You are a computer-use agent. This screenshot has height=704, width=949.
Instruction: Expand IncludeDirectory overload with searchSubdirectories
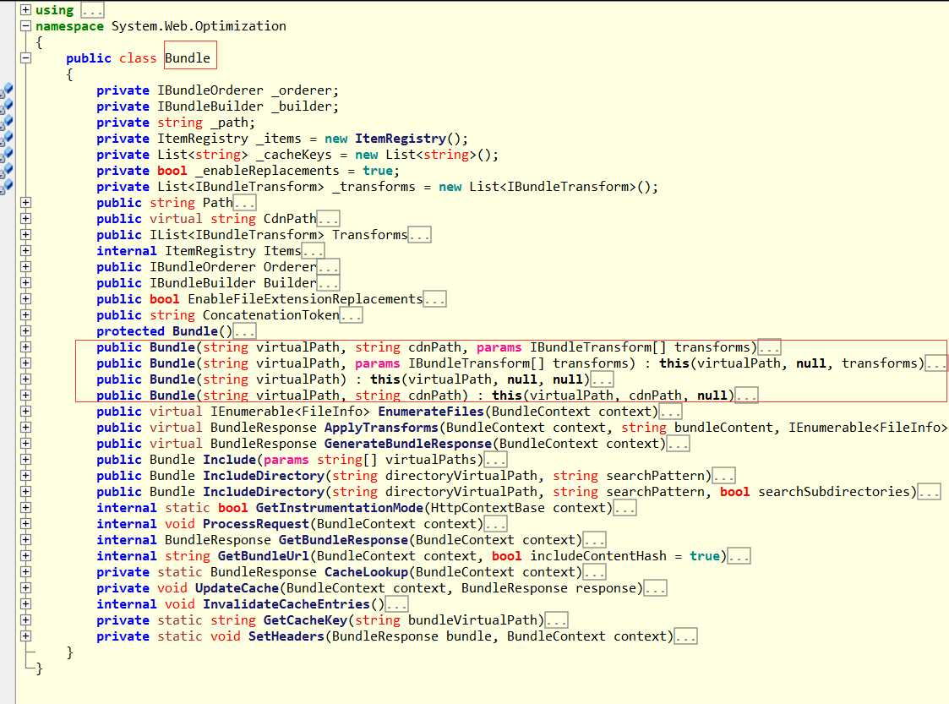pos(25,492)
